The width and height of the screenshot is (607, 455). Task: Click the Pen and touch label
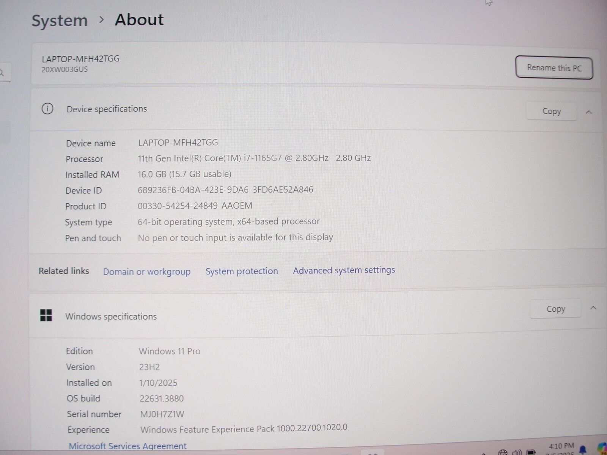(93, 238)
